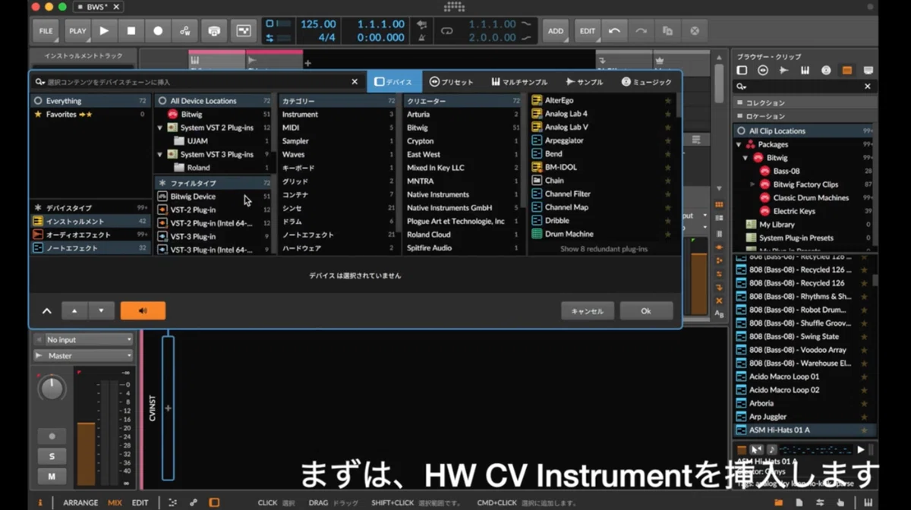Collapse the Bitwig package node
The width and height of the screenshot is (911, 510).
(746, 158)
